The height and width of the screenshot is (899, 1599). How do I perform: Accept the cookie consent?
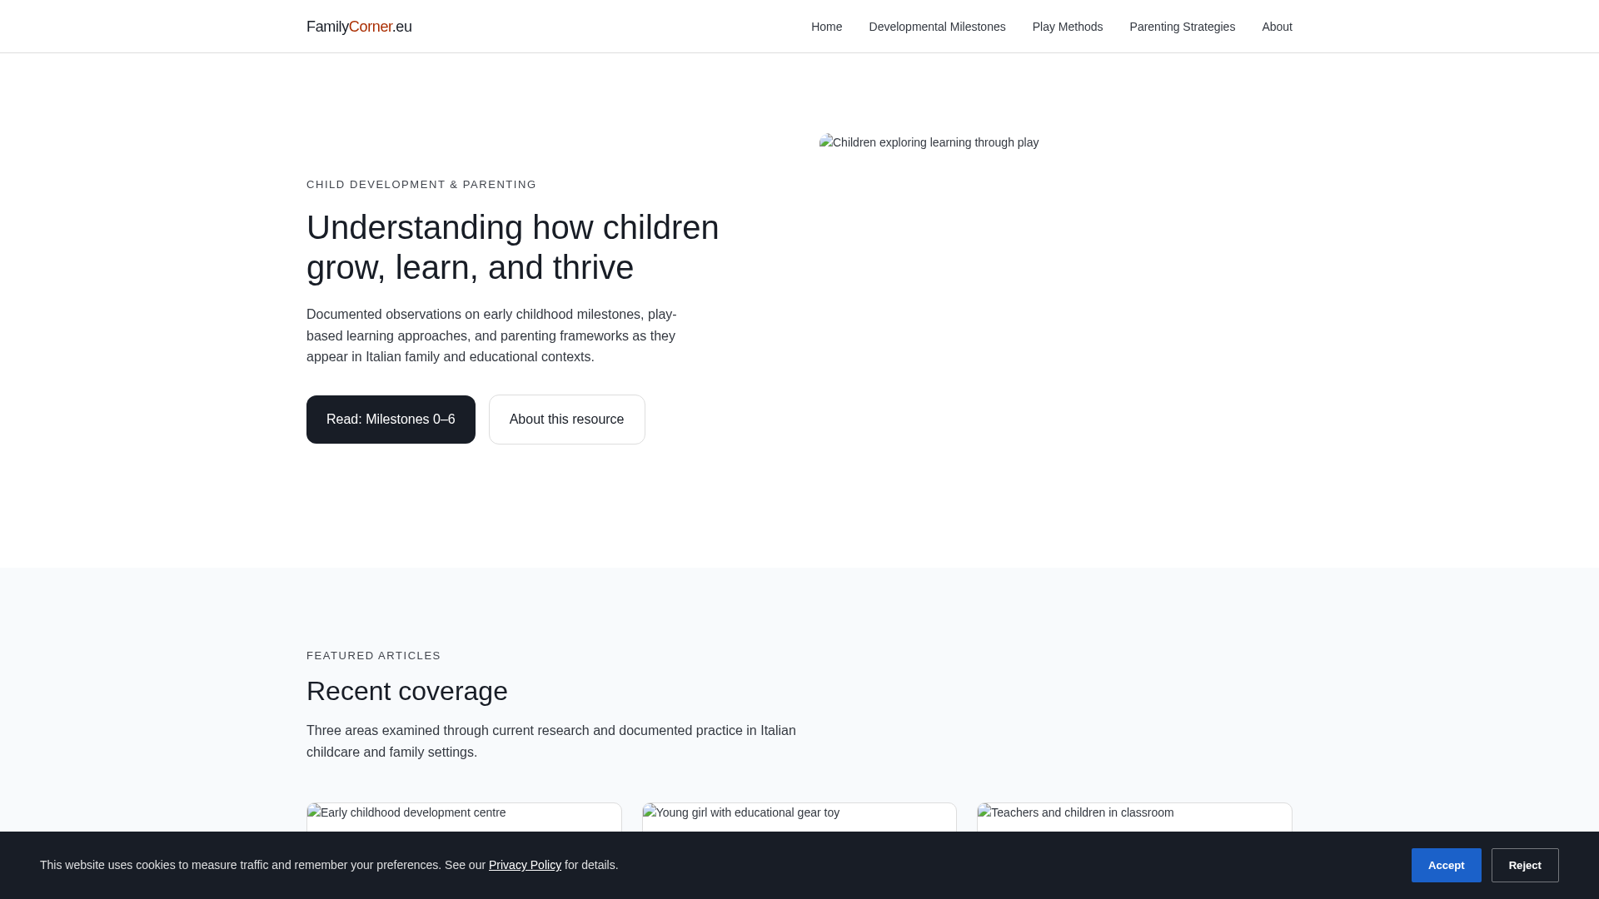(1446, 865)
